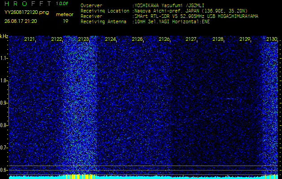The image size is (282, 179).
Task: Click the meteor count 19
Action: pyautogui.click(x=65, y=21)
